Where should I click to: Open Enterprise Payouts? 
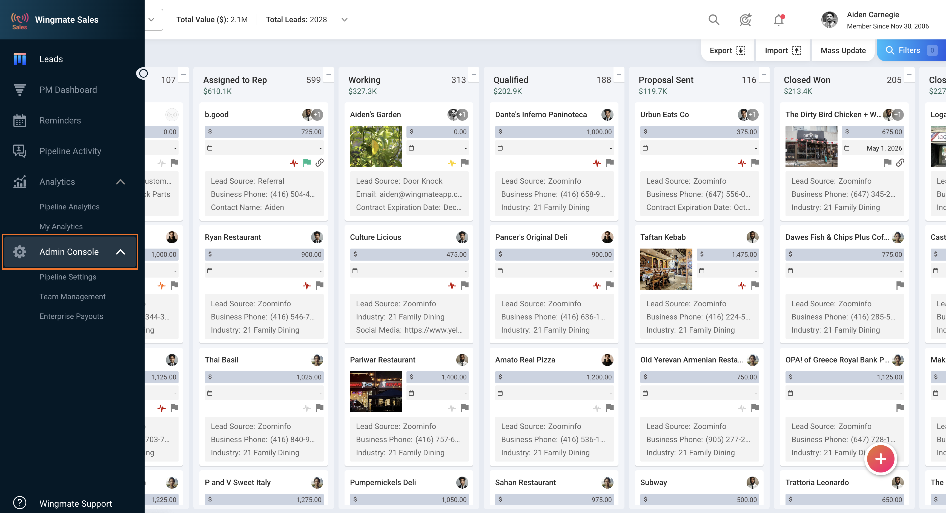71,316
